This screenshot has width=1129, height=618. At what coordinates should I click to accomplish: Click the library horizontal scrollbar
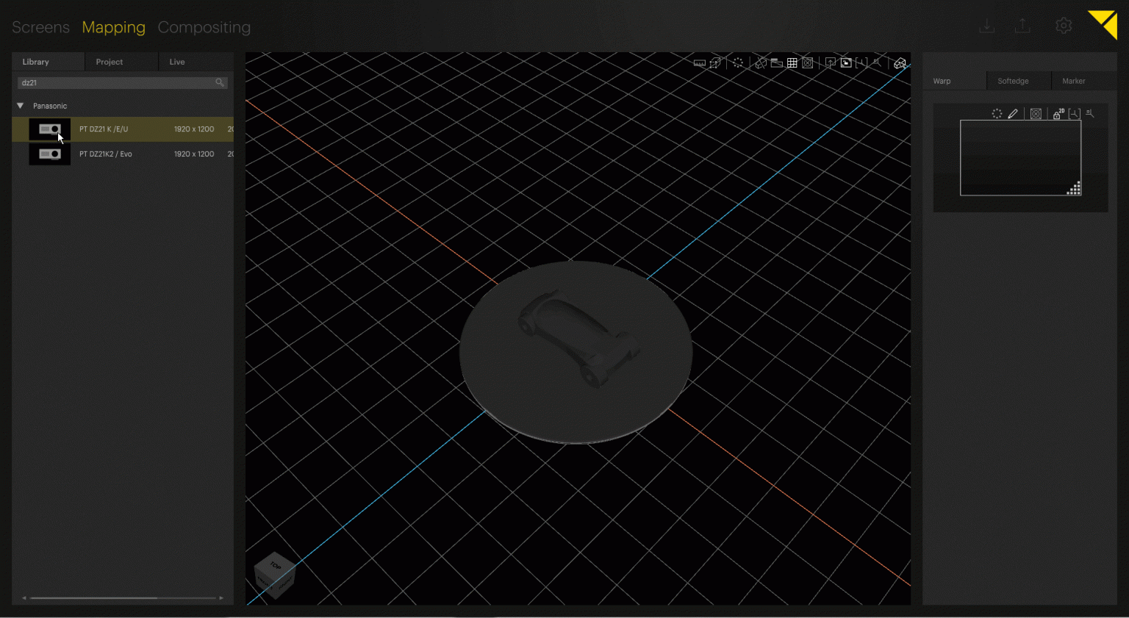pos(93,598)
